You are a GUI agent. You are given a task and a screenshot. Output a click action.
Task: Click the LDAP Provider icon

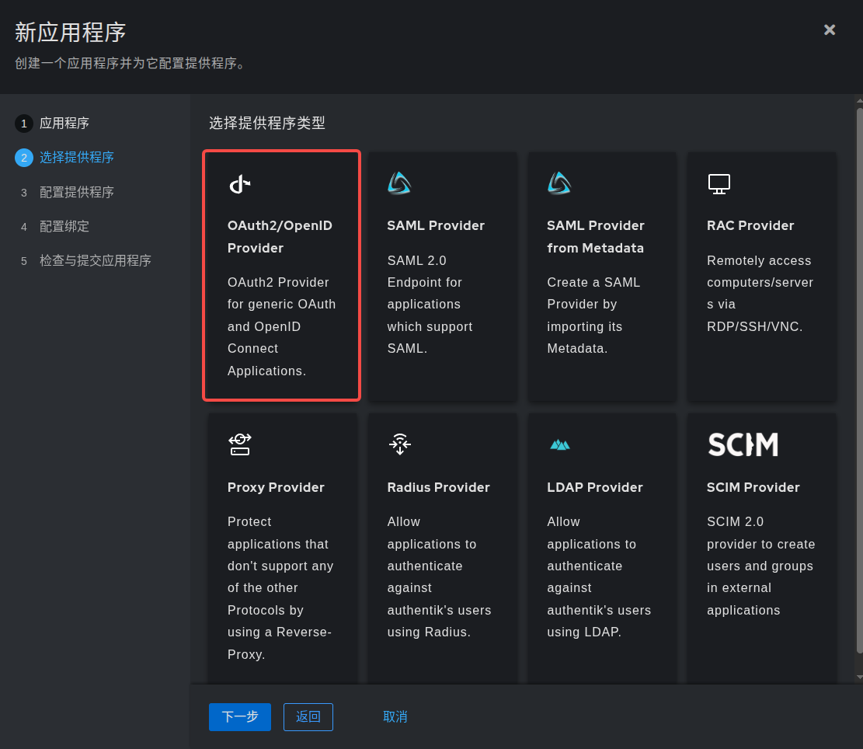(x=560, y=444)
